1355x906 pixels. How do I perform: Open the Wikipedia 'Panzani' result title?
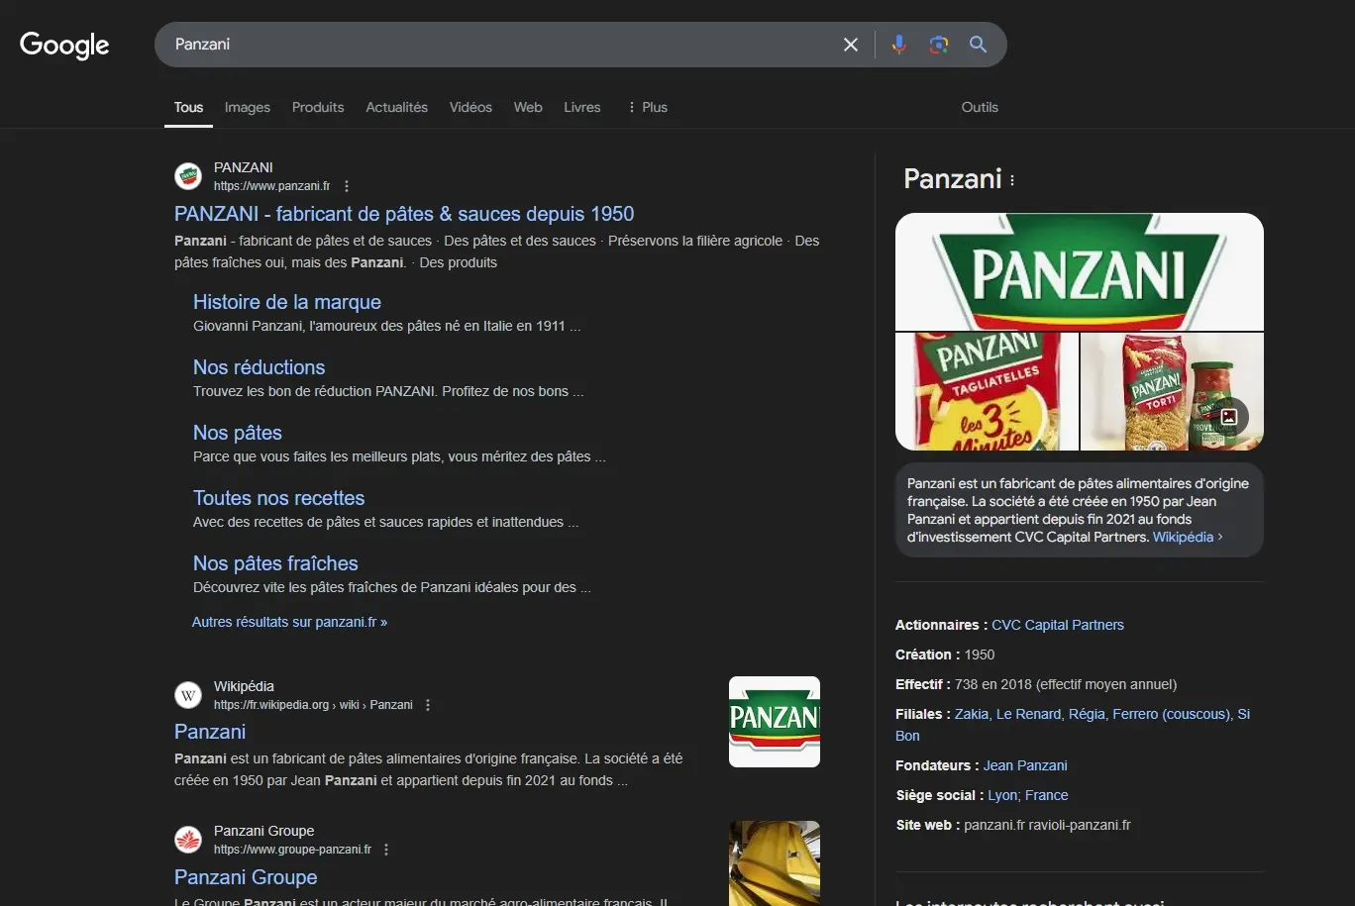[210, 732]
